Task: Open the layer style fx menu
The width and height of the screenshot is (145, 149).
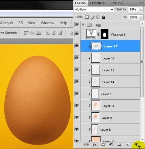Action: coord(95,145)
